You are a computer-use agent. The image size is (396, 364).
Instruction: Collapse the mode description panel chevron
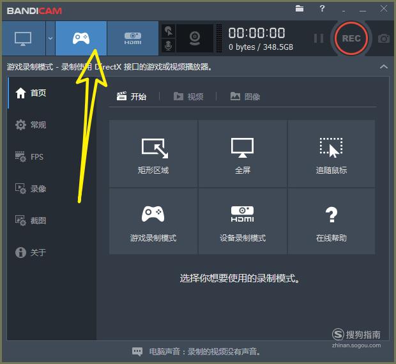point(384,67)
